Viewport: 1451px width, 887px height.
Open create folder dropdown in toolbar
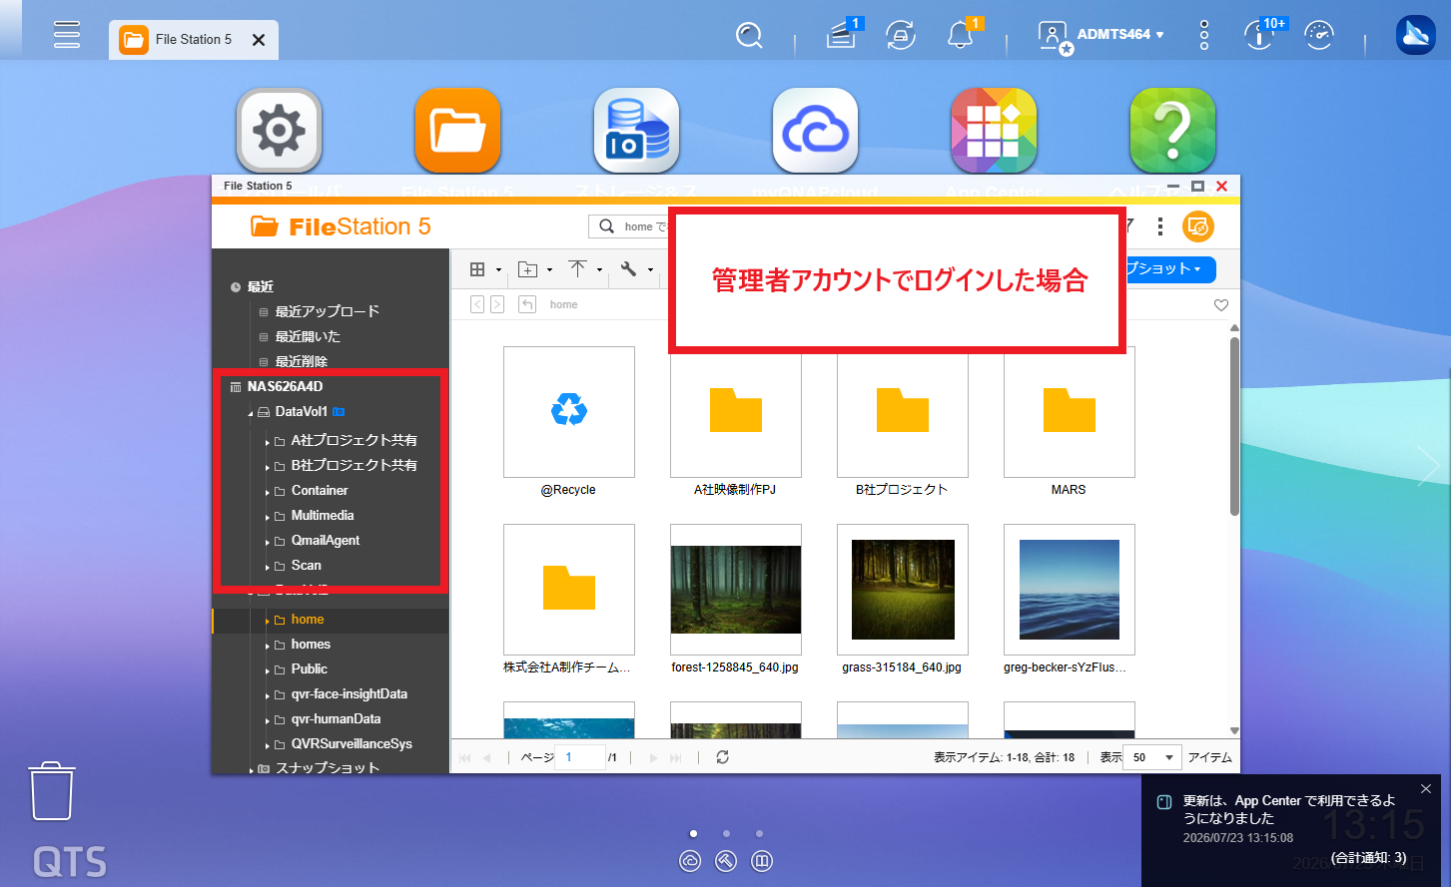(534, 269)
